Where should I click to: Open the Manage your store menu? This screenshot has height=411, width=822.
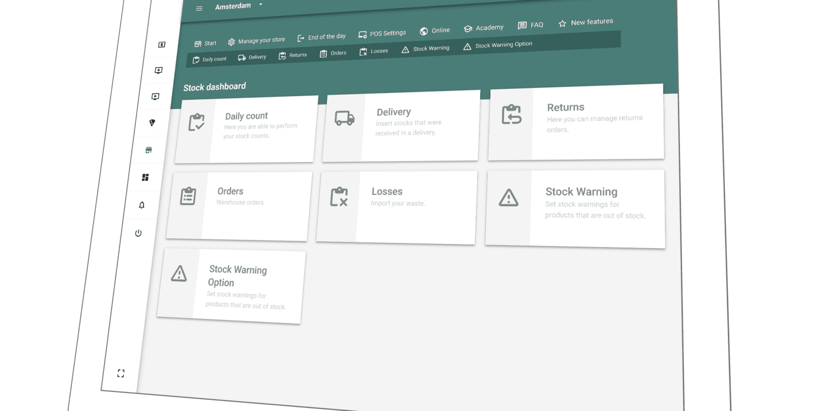coord(256,41)
